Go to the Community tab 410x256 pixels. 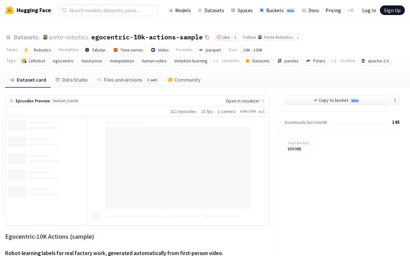(x=184, y=80)
